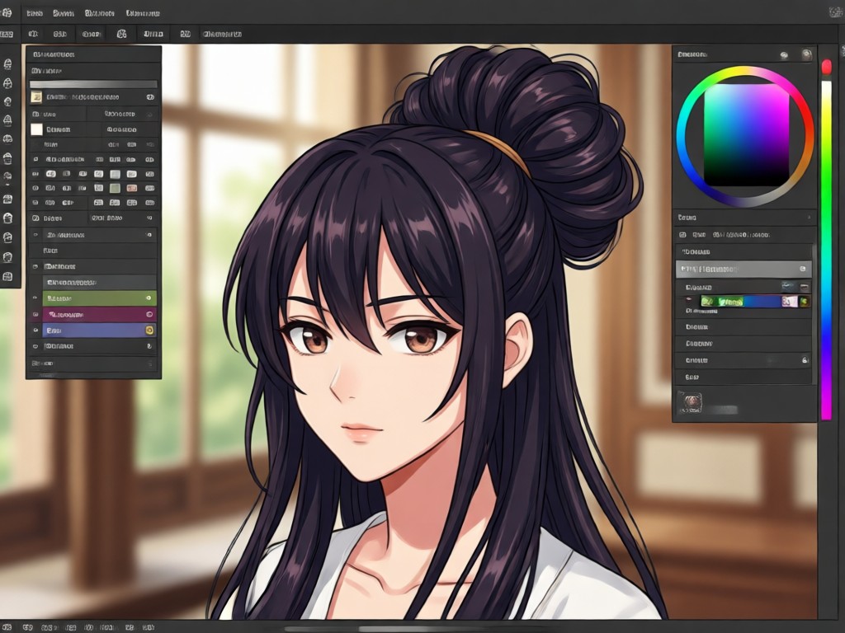Click the vertical rainbow hue strip
This screenshot has width=845, height=633.
point(826,250)
